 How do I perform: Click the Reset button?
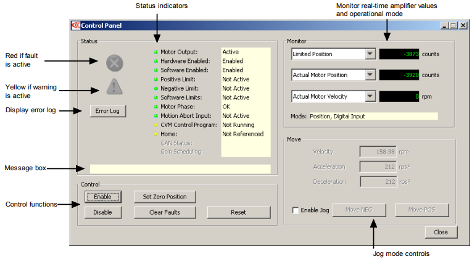click(x=239, y=212)
